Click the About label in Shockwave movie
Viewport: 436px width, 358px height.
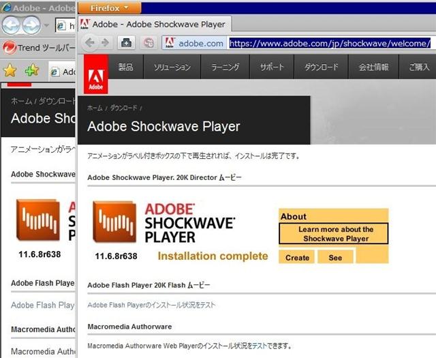point(294,216)
